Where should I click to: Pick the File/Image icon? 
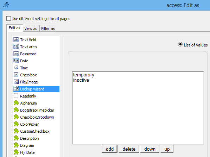[16, 82]
